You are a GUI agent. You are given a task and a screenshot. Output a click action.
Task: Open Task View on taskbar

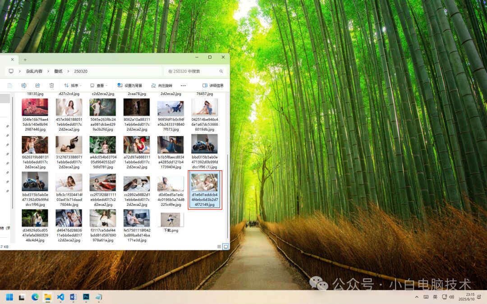[22, 297]
